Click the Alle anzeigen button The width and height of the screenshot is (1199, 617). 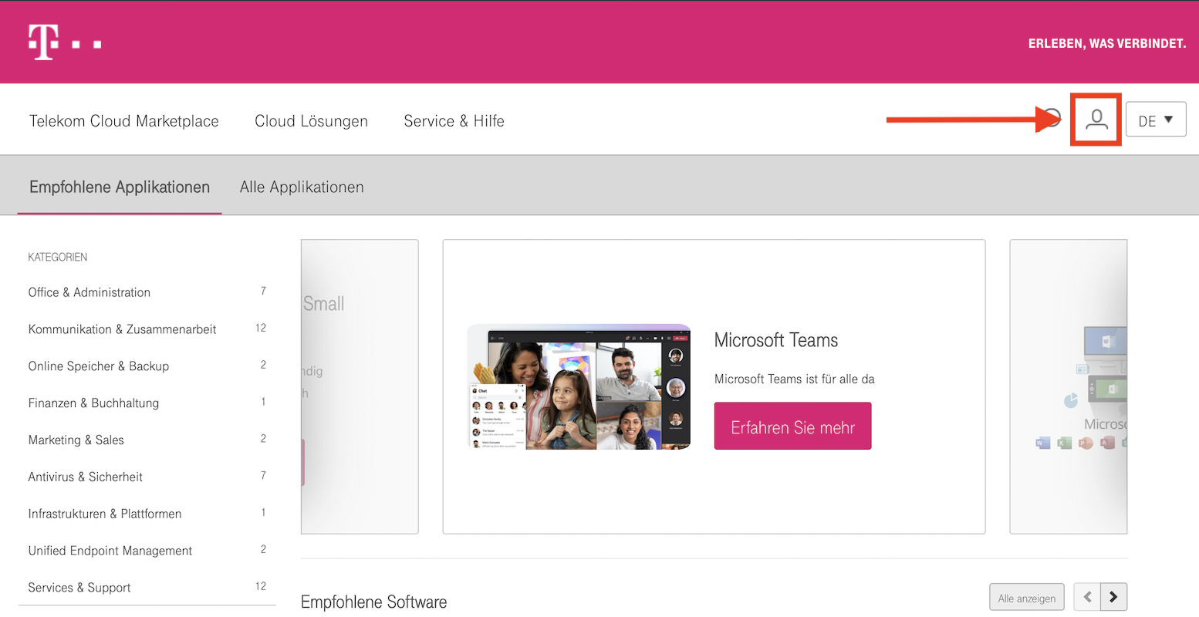[x=1026, y=598]
